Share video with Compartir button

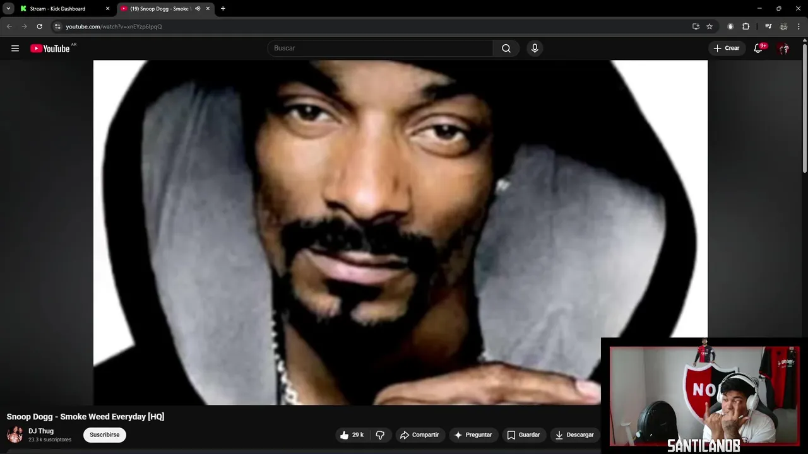click(419, 434)
